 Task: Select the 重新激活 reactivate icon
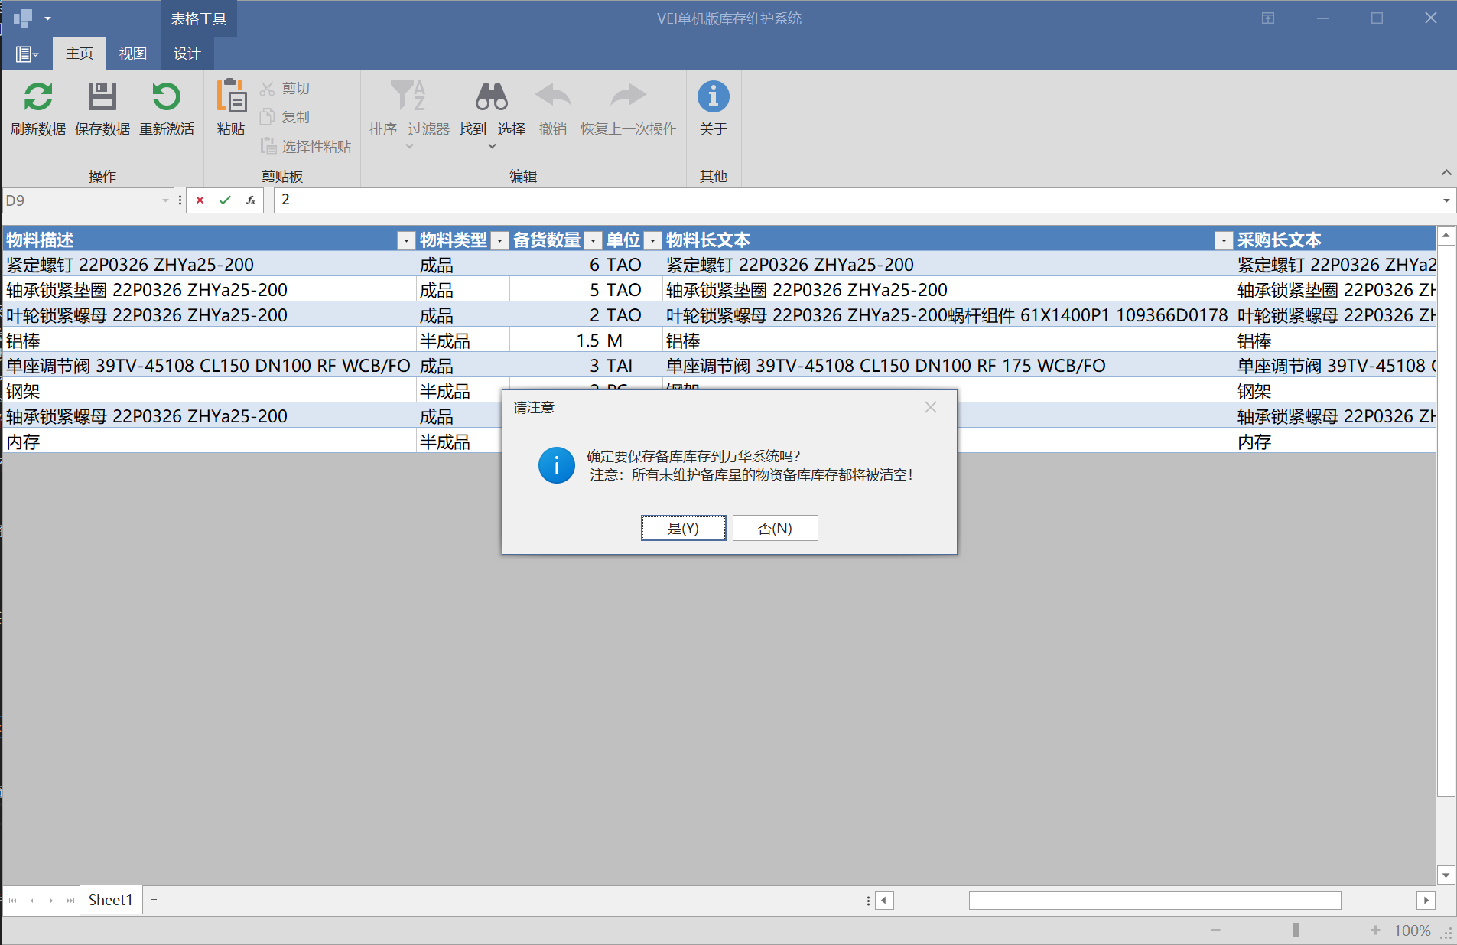(167, 97)
